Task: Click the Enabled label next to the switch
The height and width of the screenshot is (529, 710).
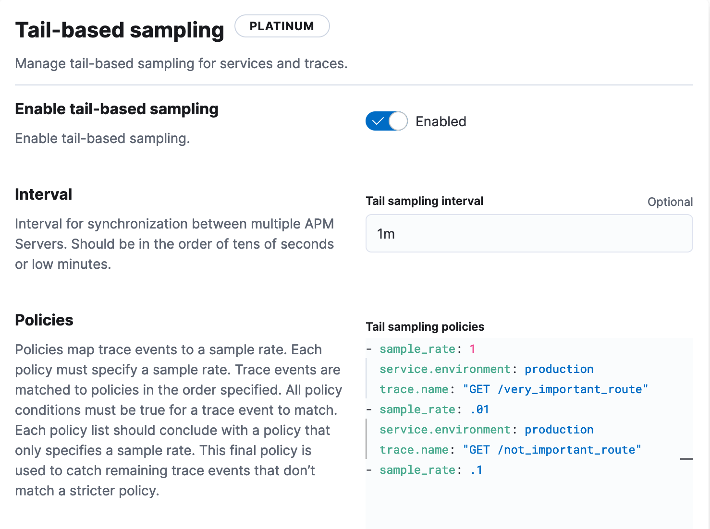Action: 441,121
